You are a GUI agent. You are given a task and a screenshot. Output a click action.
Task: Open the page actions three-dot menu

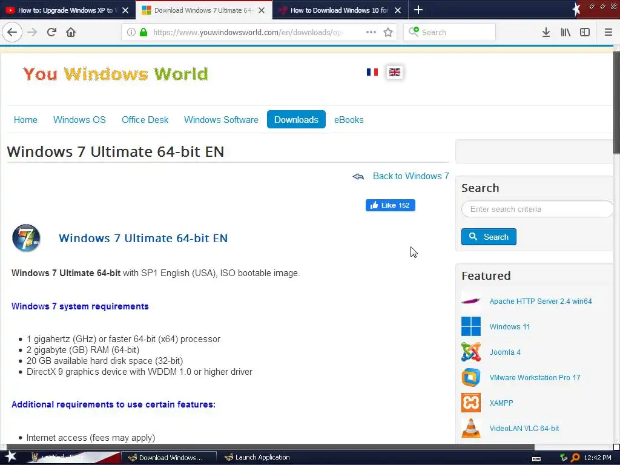click(x=371, y=32)
